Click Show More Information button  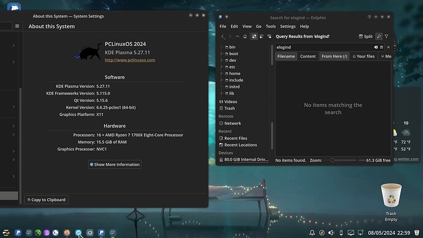115,164
